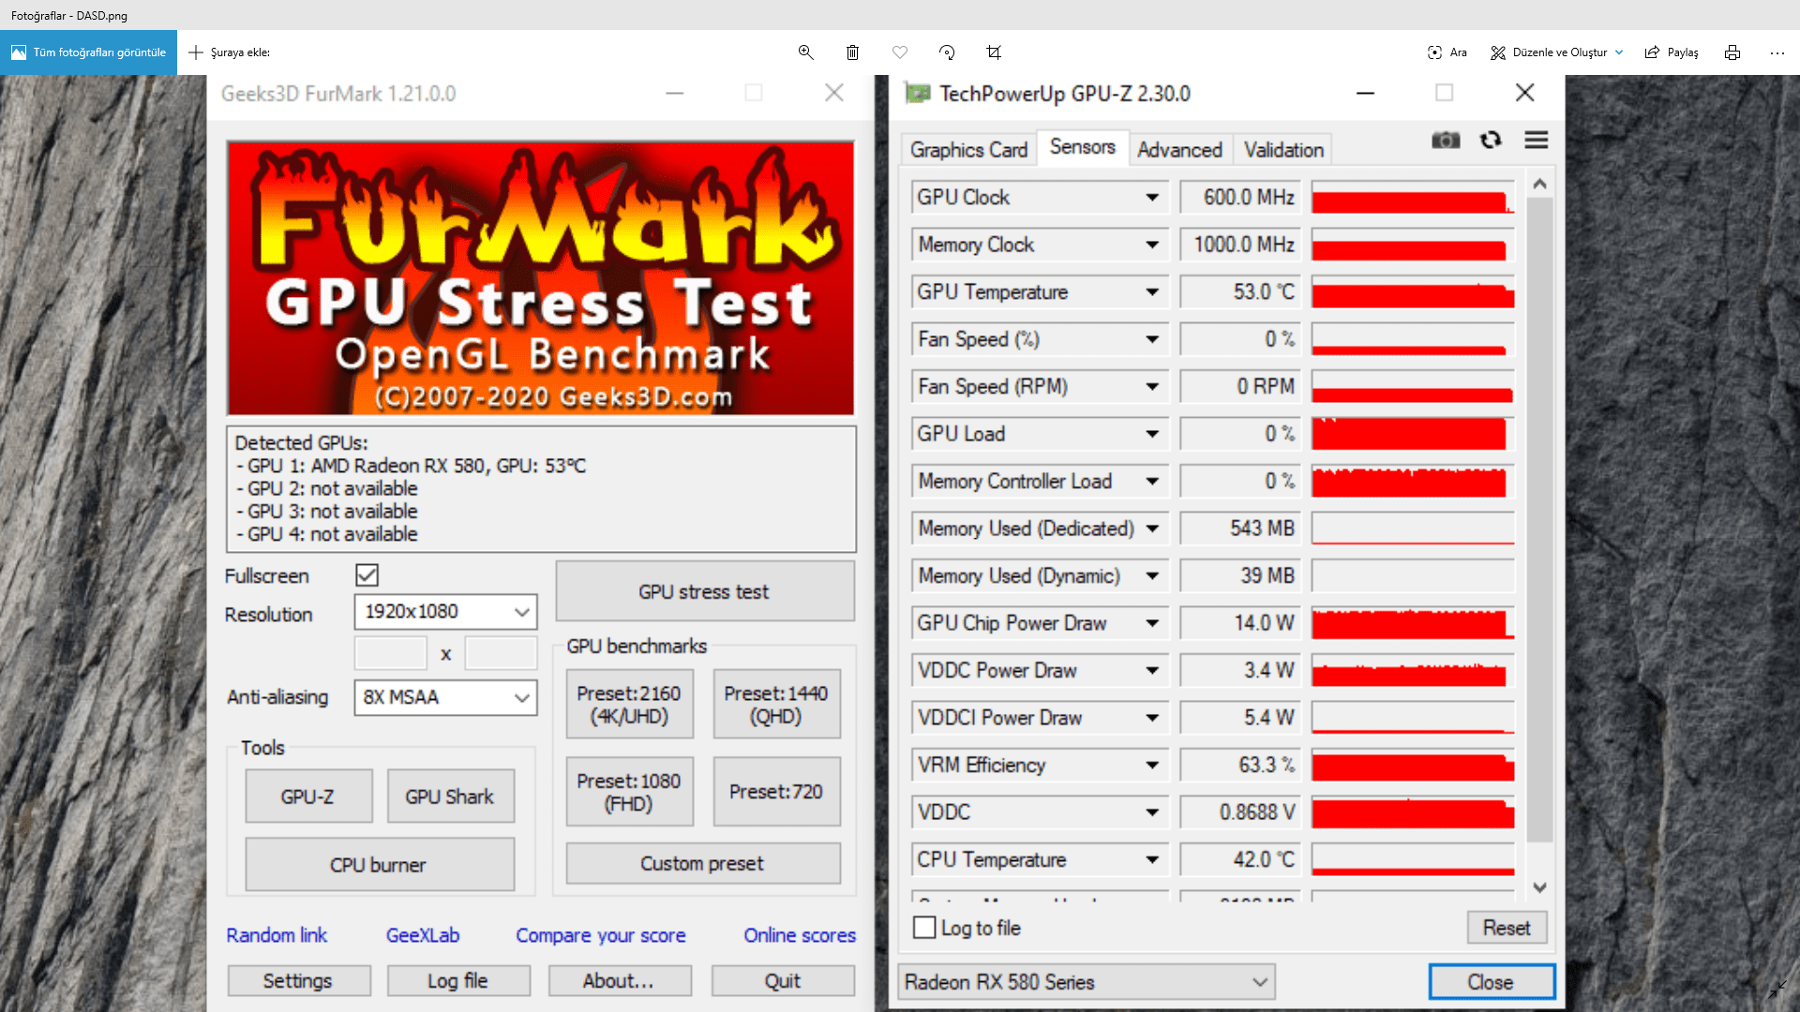Viewport: 1800px width, 1012px height.
Task: Add photo to favorites with heart icon
Action: coord(900,52)
